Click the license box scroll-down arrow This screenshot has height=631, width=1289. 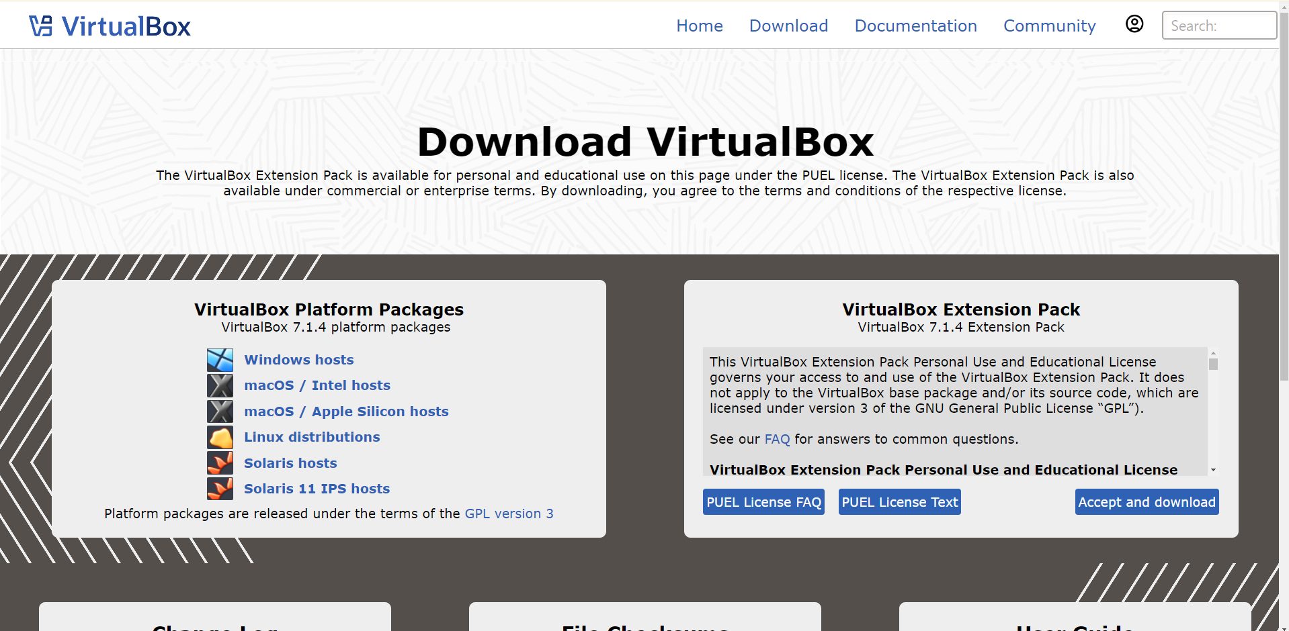coord(1213,470)
